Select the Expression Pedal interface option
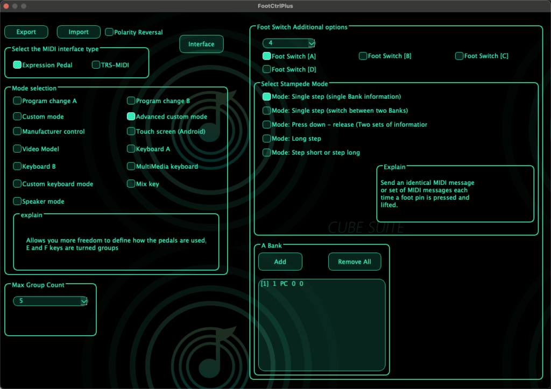The height and width of the screenshot is (389, 551). pyautogui.click(x=18, y=65)
